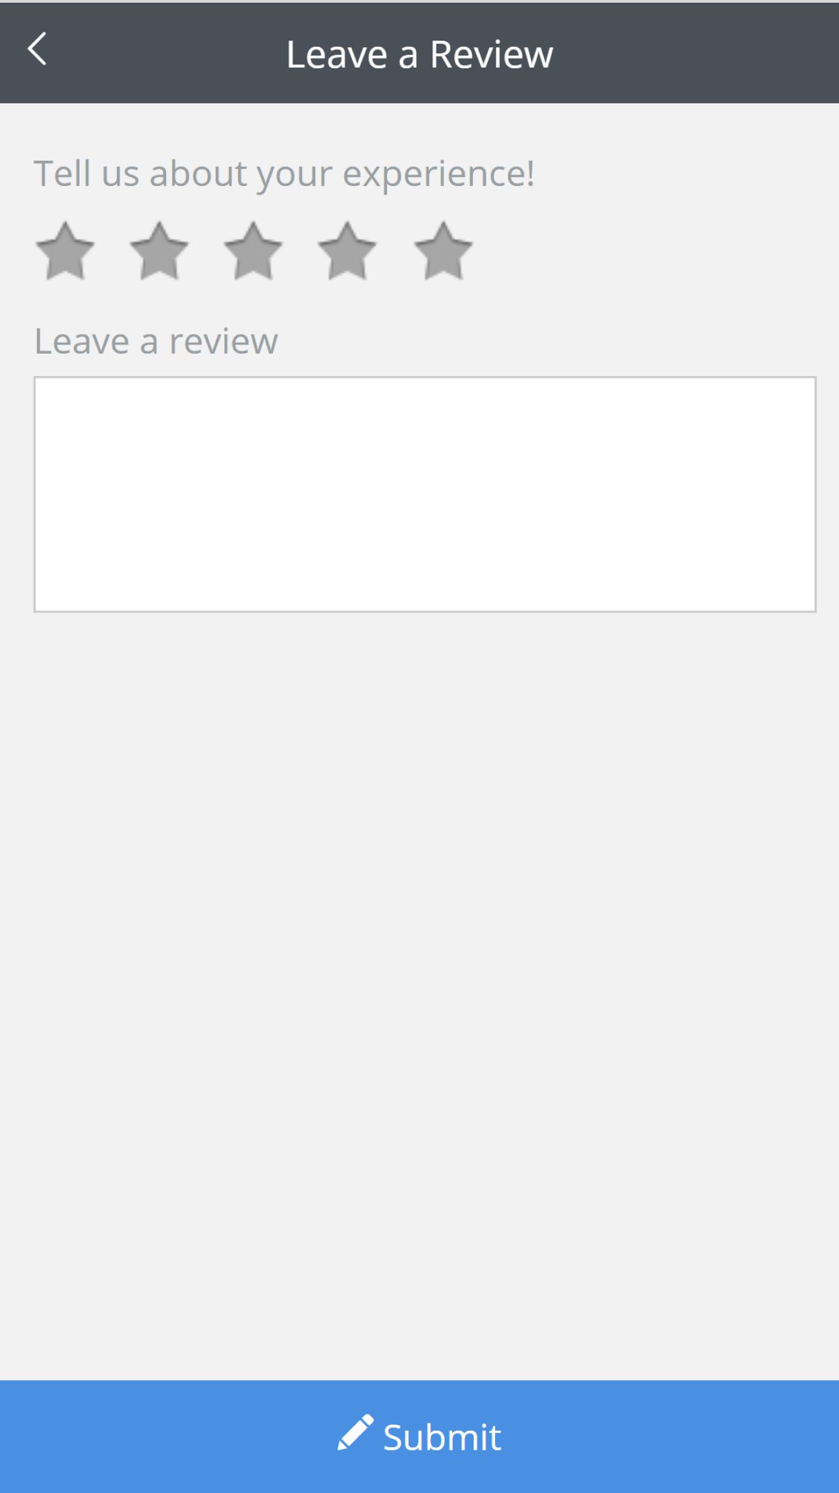
Task: Tap the fourth star rating
Action: click(347, 251)
